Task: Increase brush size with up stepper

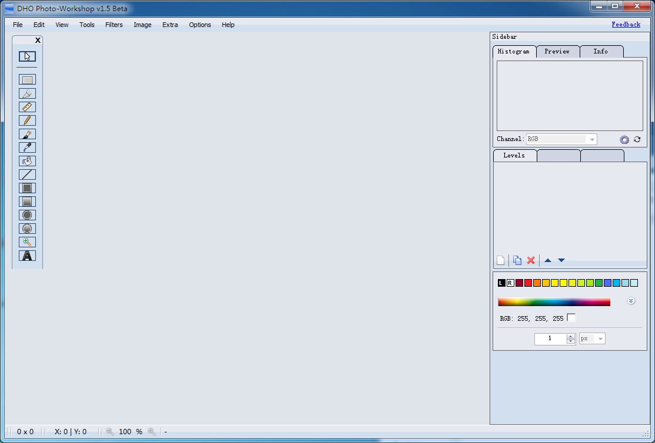Action: click(571, 336)
